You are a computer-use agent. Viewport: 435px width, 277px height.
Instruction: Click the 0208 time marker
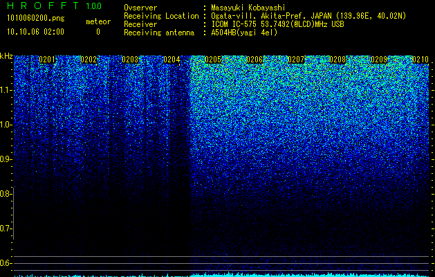(x=337, y=60)
